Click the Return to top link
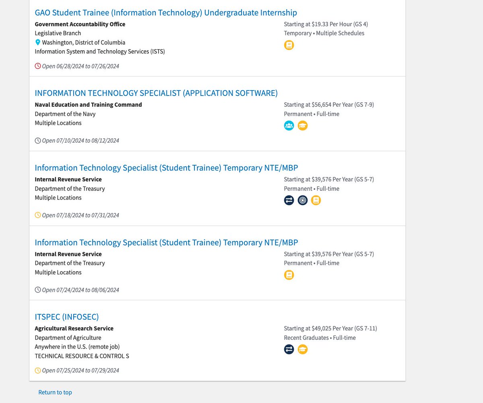Viewport: 483px width, 403px height. pos(55,392)
